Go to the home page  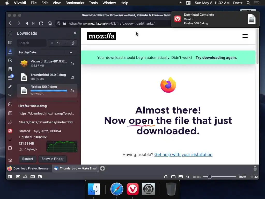pos(50,23)
